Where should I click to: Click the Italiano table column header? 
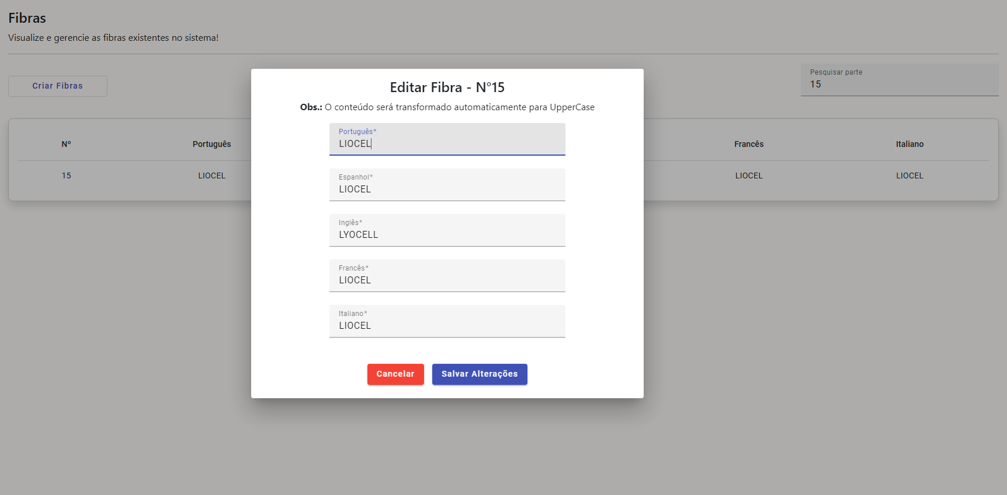pos(909,144)
